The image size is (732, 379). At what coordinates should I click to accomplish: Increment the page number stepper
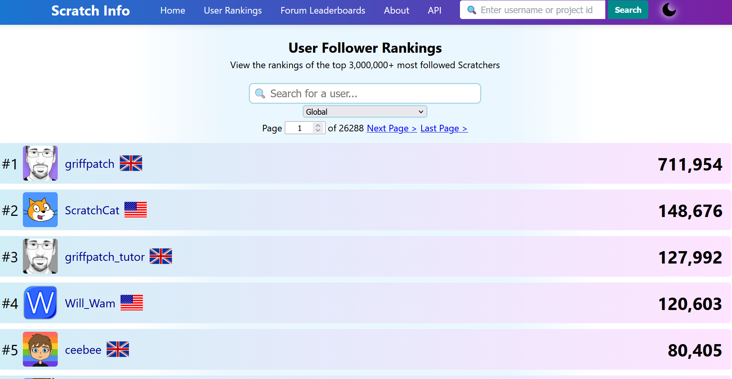(318, 125)
